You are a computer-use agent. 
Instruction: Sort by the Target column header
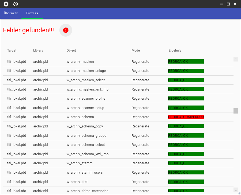[12, 50]
